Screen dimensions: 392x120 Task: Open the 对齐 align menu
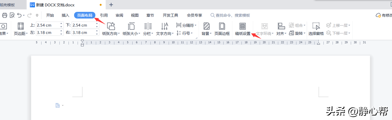(x=281, y=29)
